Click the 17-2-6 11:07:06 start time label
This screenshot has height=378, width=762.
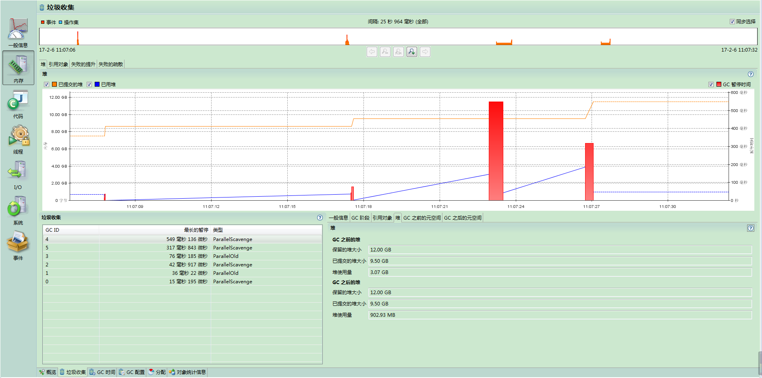57,50
